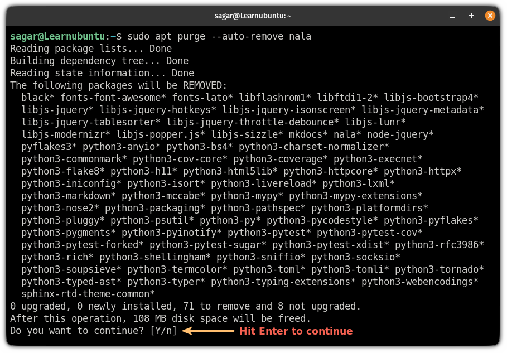Click the maximize button on the terminal
Viewport: 507px width, 353px height.
tap(471, 16)
